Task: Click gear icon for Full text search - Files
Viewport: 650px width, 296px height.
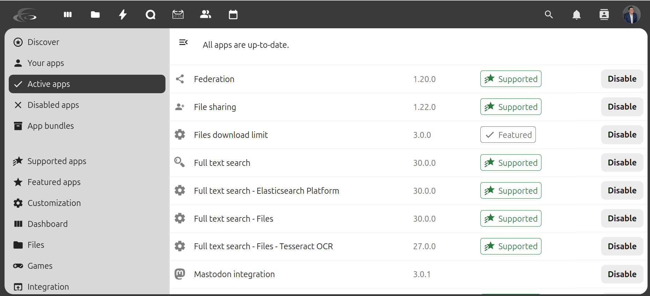Action: [180, 218]
